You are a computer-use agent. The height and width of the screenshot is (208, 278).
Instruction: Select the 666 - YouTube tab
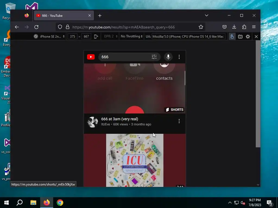pyautogui.click(x=64, y=15)
